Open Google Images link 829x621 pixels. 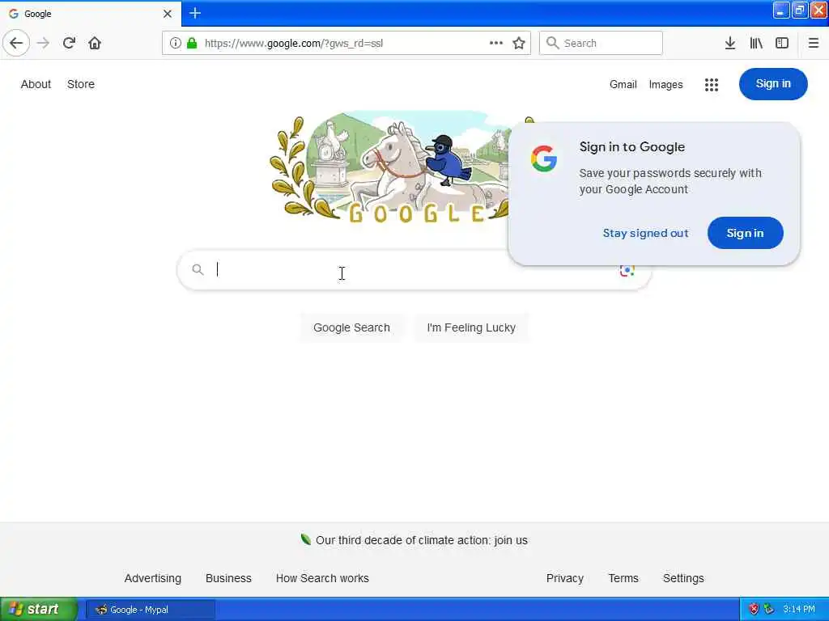[x=665, y=84]
